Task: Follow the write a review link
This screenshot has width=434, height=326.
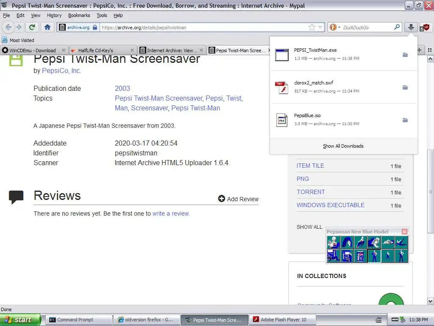Action: 171,214
